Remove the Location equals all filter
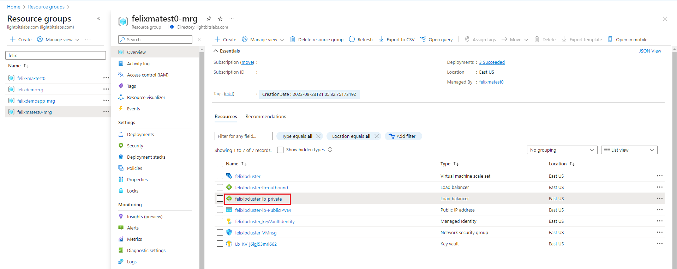The width and height of the screenshot is (677, 269). [377, 136]
